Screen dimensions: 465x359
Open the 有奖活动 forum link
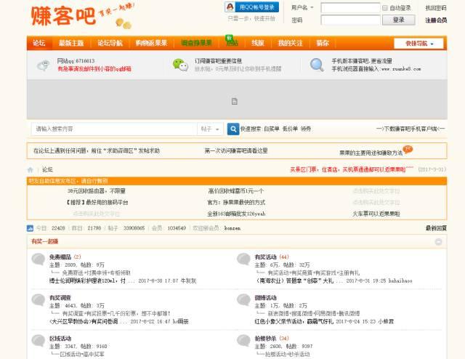pyautogui.click(x=266, y=257)
